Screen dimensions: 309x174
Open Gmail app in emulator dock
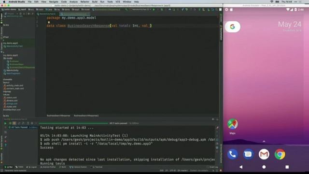264,154
